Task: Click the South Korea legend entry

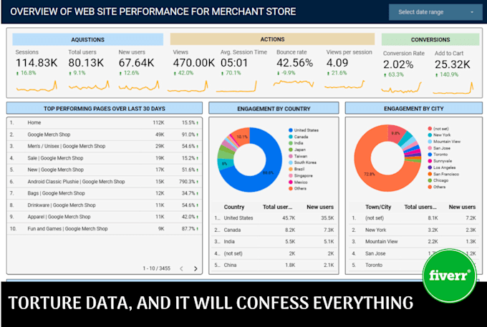Action: 302,162
